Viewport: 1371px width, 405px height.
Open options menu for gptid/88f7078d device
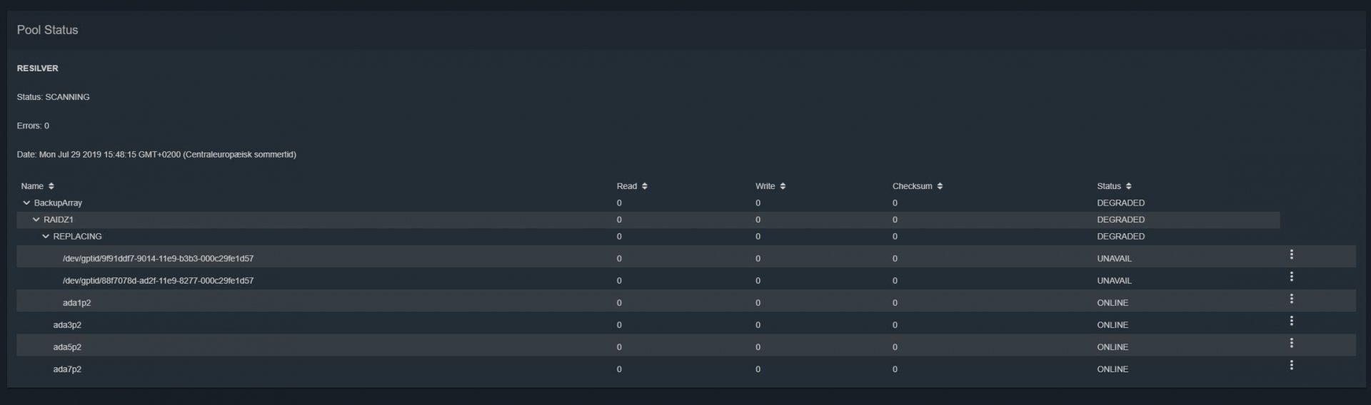pos(1291,277)
